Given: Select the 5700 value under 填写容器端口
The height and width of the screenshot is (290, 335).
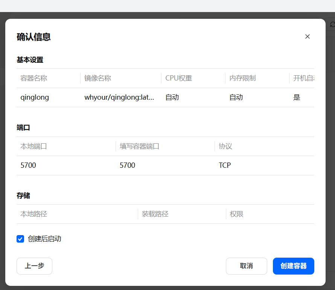Looking at the screenshot, I should (127, 165).
